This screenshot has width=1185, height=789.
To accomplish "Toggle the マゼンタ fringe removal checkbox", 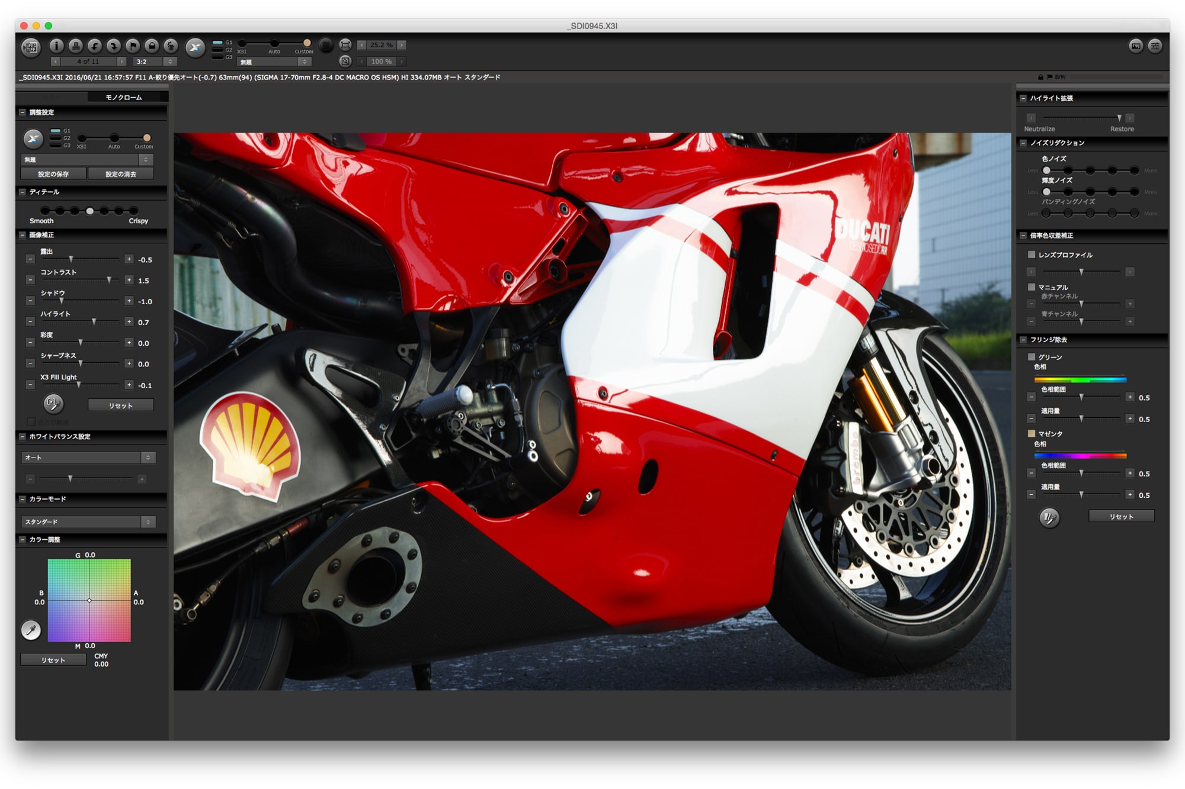I will click(x=1032, y=434).
